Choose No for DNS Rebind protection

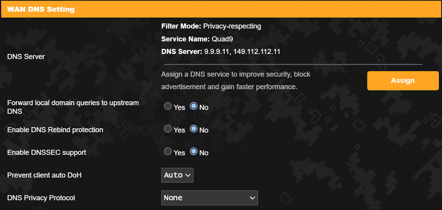[x=193, y=129]
